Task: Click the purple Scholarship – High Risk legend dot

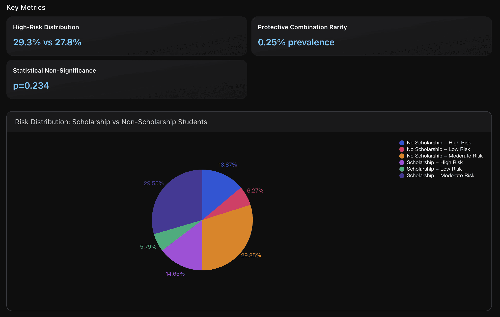Action: point(402,162)
